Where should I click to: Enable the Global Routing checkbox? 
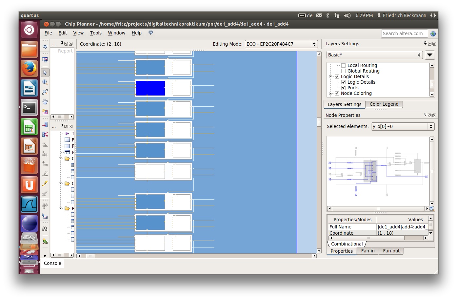coord(344,71)
